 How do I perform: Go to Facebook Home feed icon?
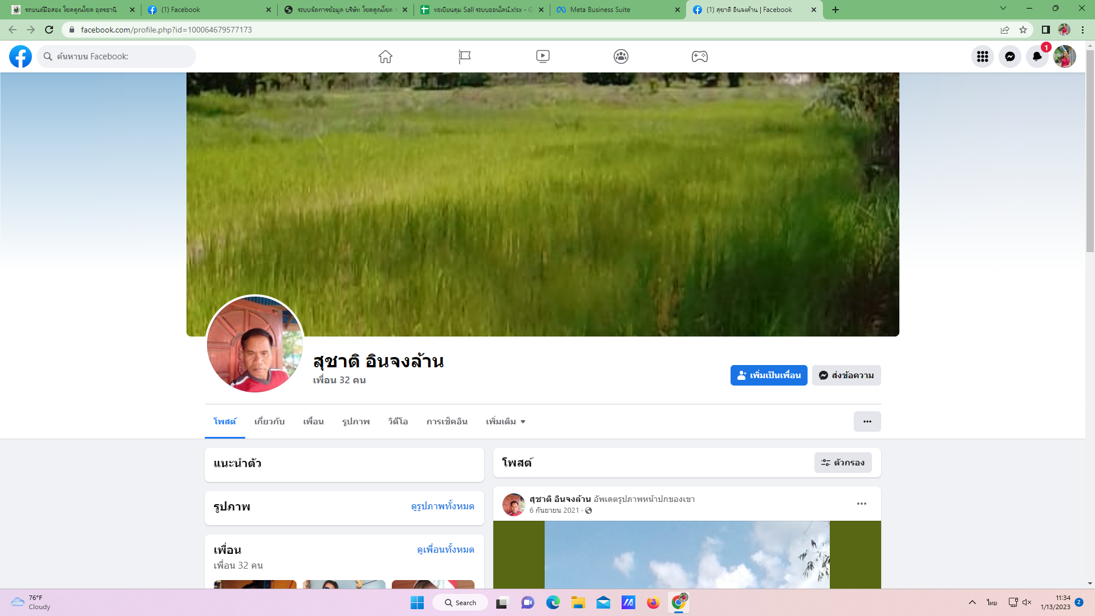coord(386,56)
